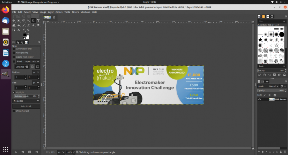
Task: Click the Edit brush icon
Action: tap(259, 75)
